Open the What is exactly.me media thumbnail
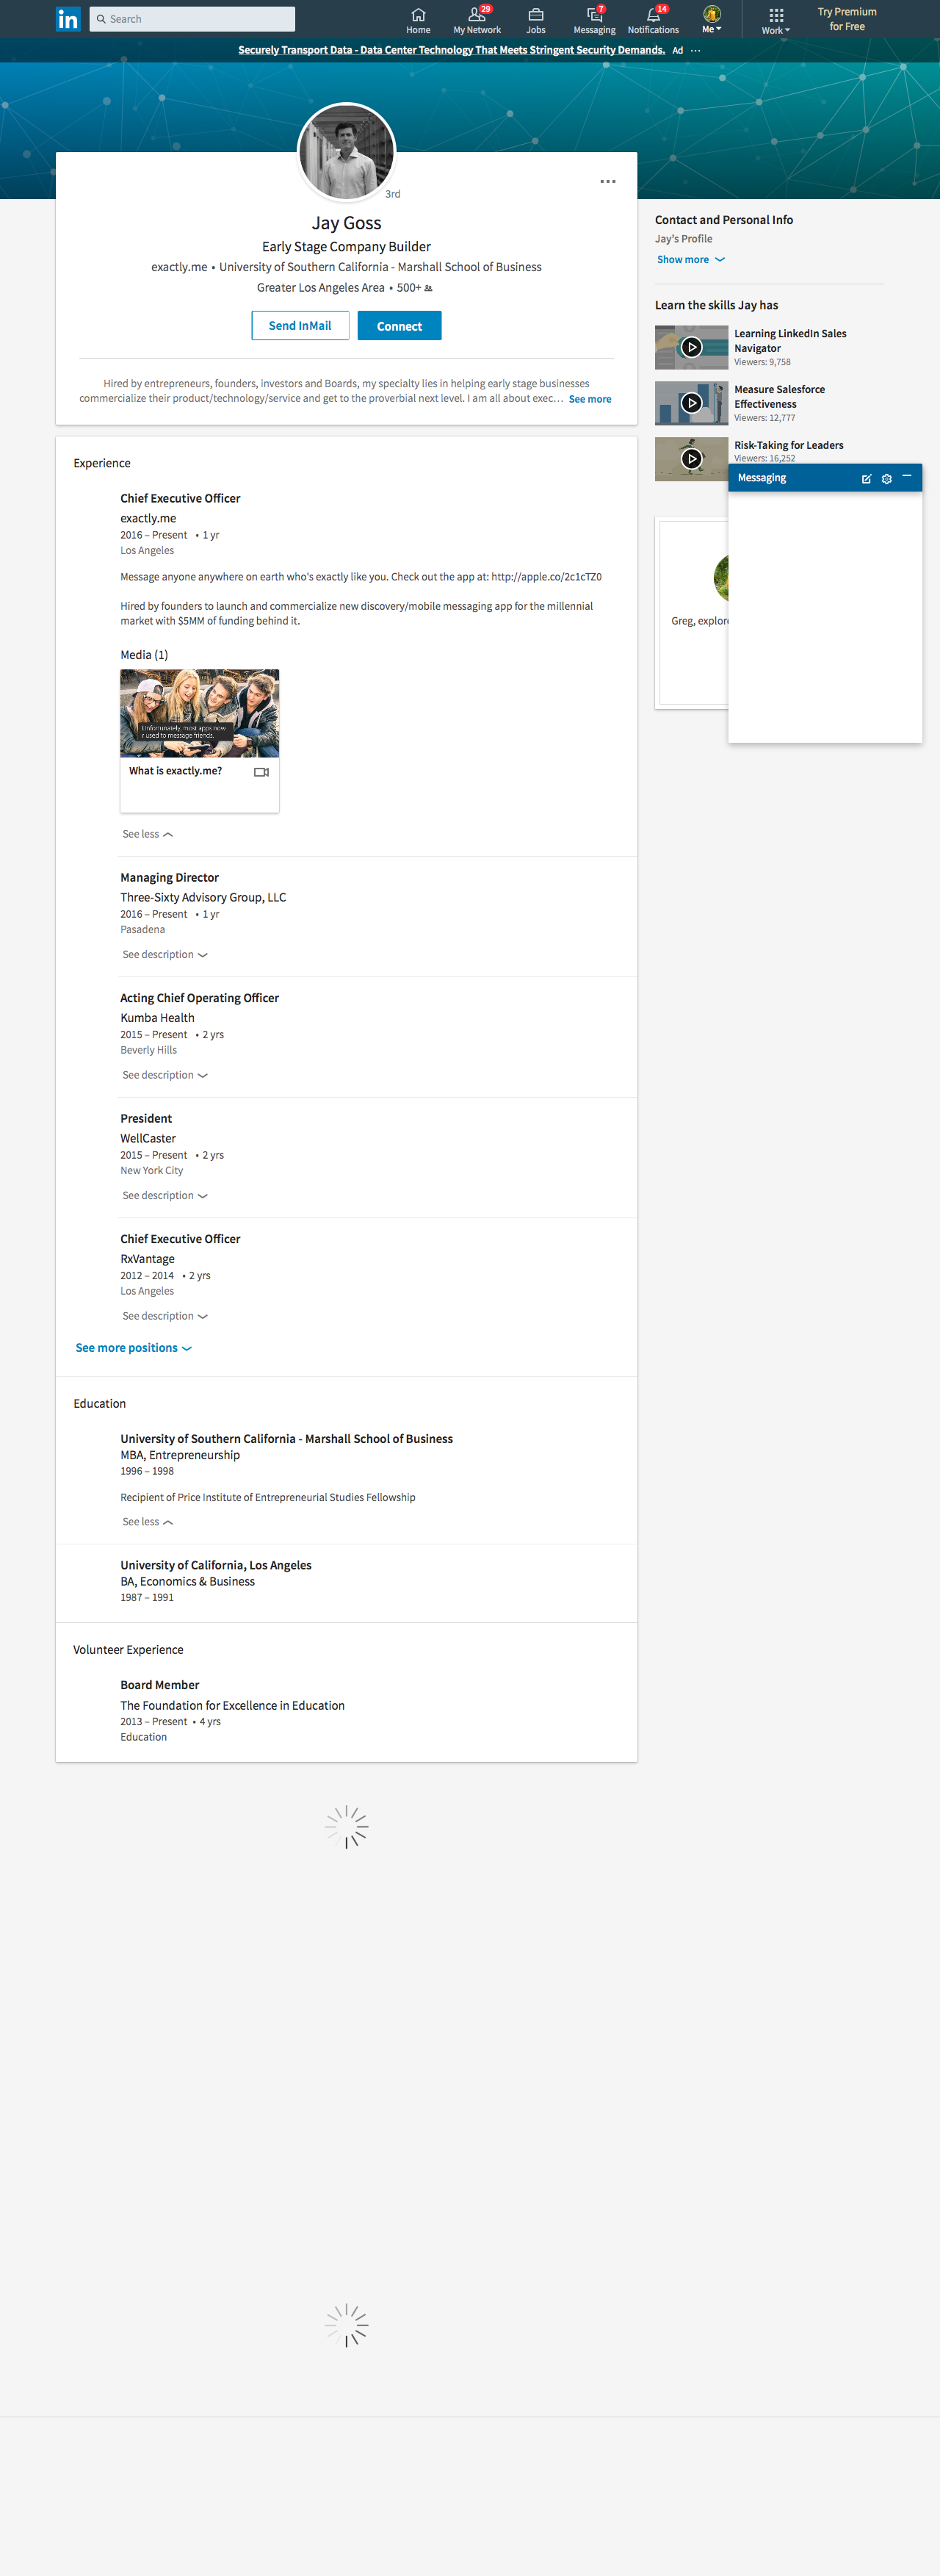This screenshot has height=2576, width=940. point(200,713)
